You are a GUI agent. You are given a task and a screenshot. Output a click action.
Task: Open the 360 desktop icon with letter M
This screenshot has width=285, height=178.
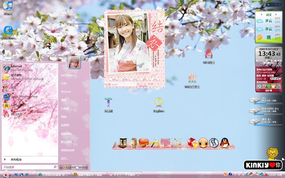[x=192, y=81]
